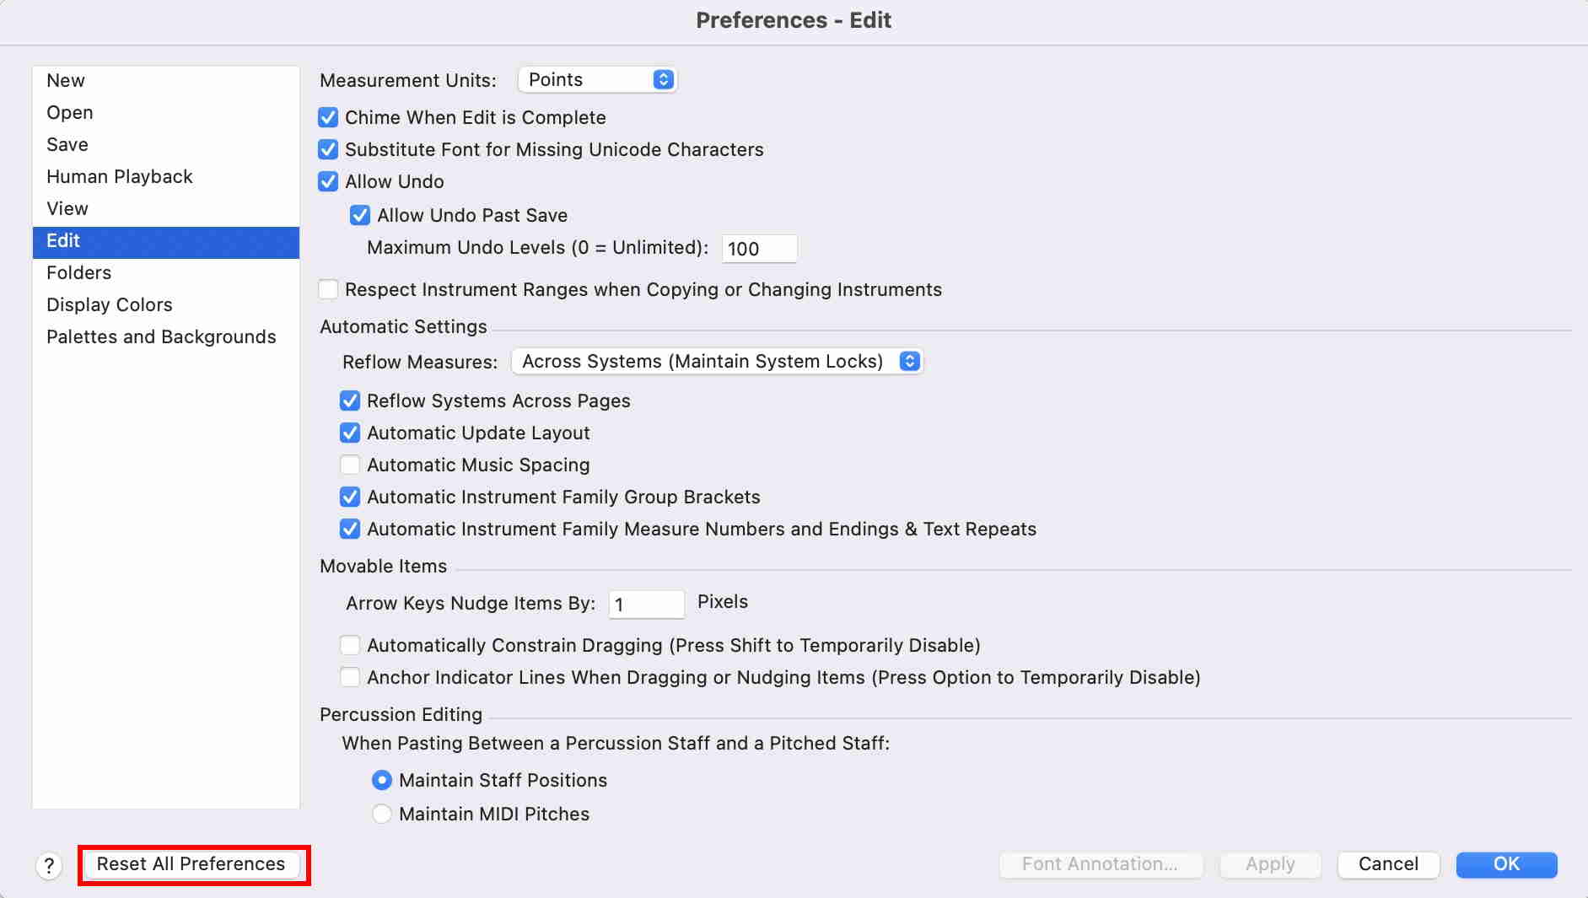
Task: Enable Respect Instrument Ranges checkbox
Action: (x=328, y=289)
